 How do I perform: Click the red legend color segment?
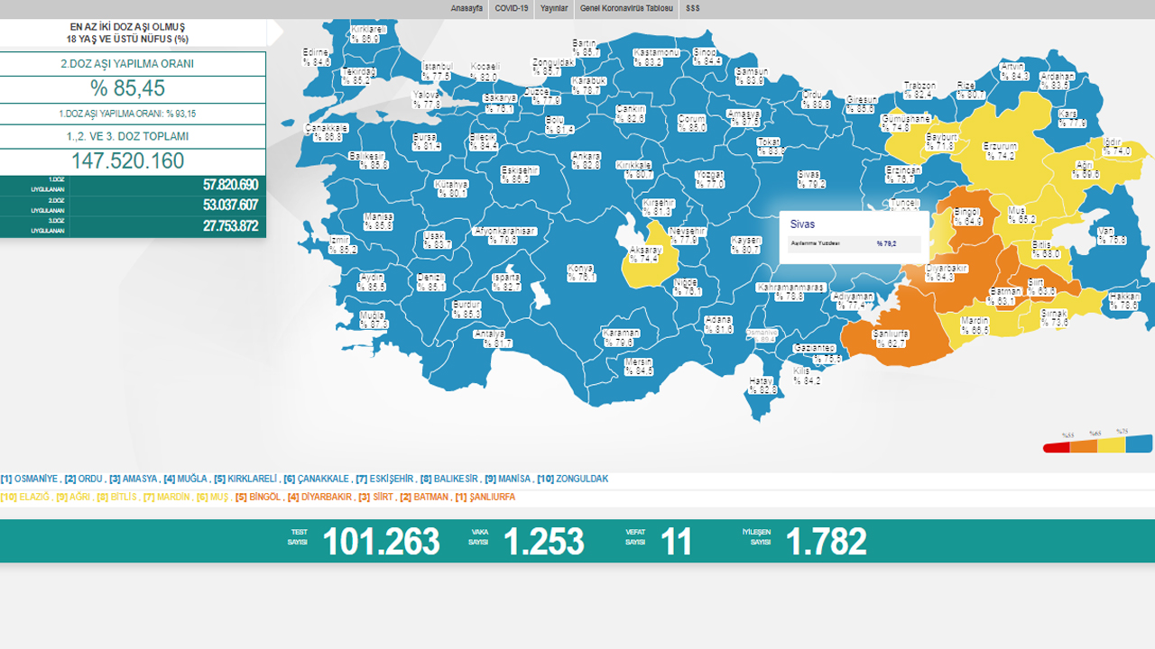(x=1054, y=447)
